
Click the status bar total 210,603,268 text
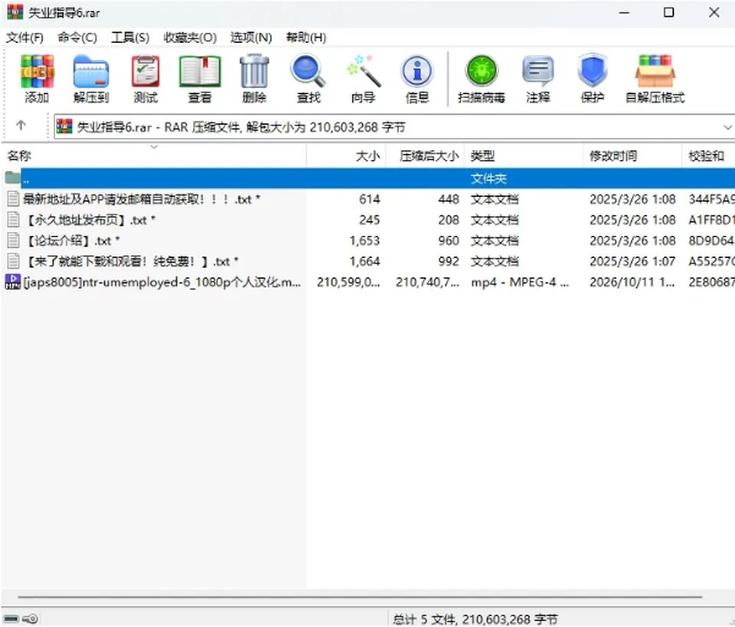(475, 619)
